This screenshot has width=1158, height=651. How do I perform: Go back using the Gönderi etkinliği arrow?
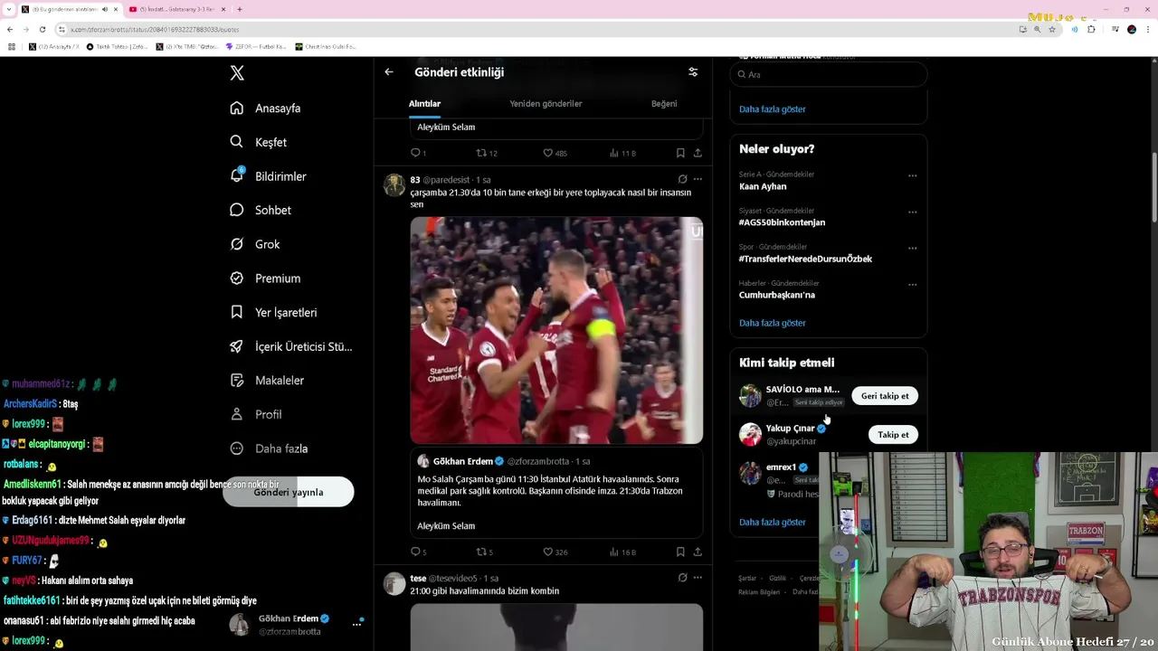point(389,72)
